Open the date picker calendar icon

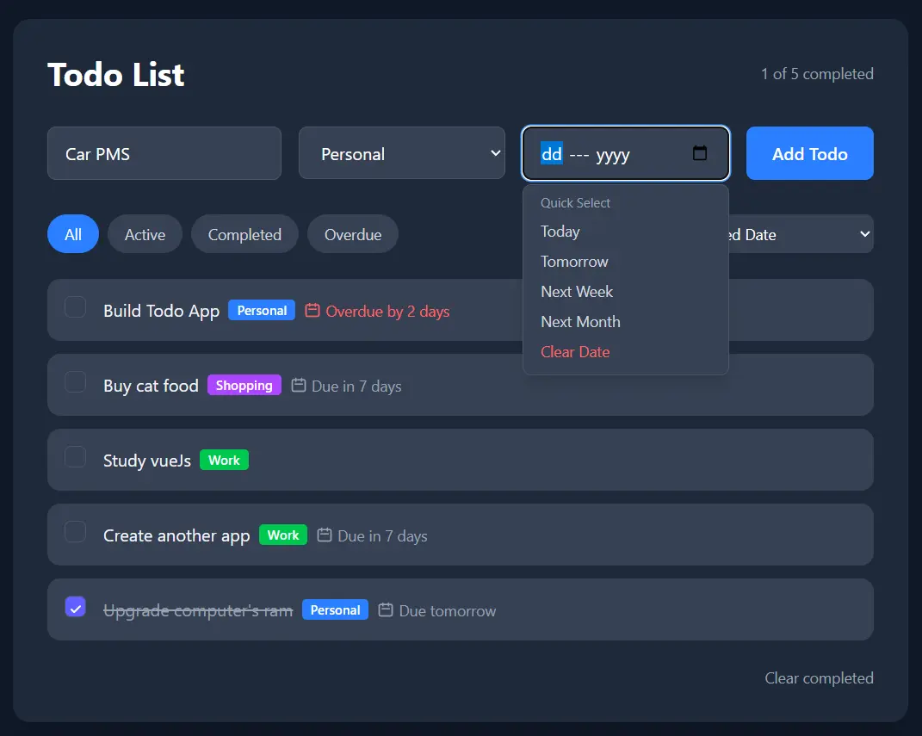pyautogui.click(x=699, y=153)
